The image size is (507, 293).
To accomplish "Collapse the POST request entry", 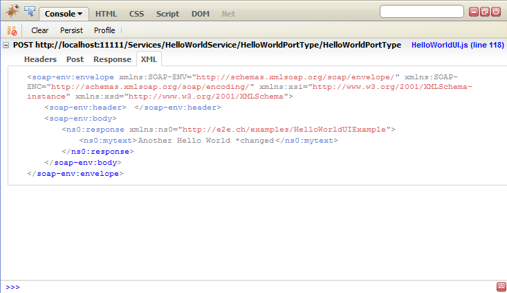I will (x=6, y=45).
